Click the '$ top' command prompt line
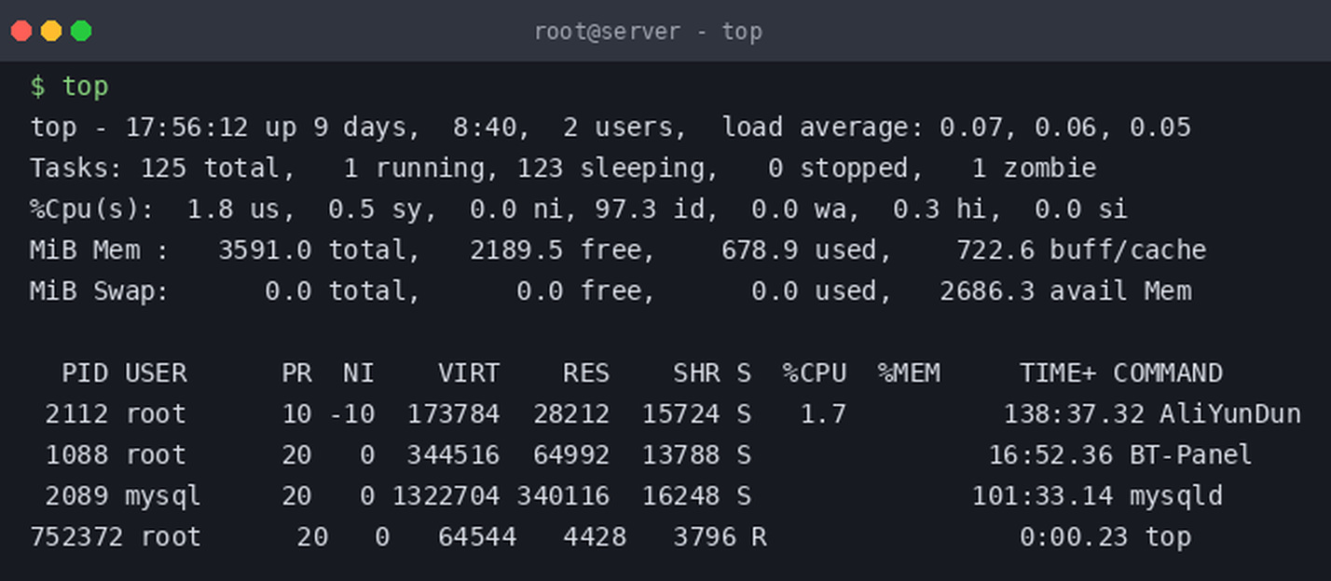The width and height of the screenshot is (1331, 581). (x=69, y=87)
